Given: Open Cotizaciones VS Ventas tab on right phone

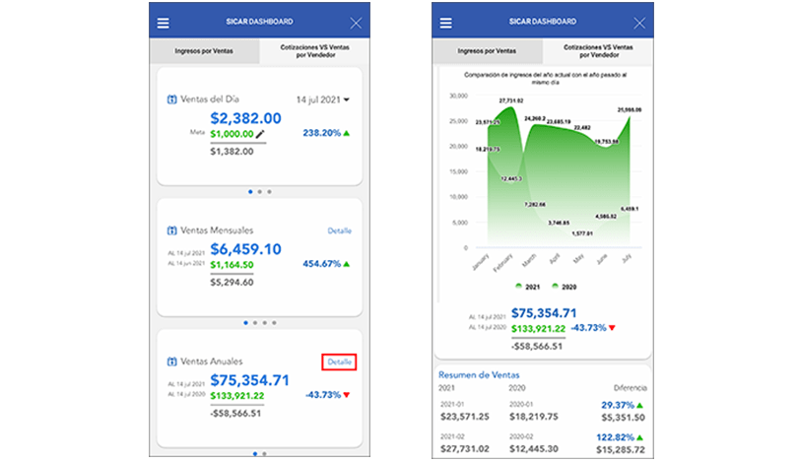Looking at the screenshot, I should click(x=597, y=51).
